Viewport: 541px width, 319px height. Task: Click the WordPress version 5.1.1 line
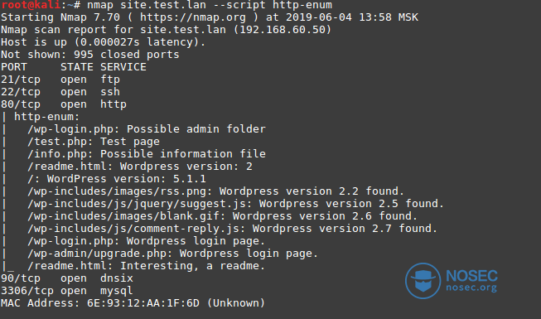pos(117,179)
